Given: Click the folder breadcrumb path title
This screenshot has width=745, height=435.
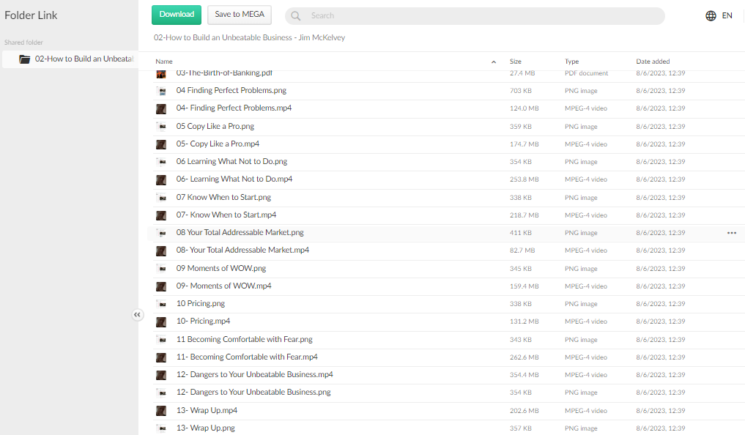Looking at the screenshot, I should pos(249,37).
